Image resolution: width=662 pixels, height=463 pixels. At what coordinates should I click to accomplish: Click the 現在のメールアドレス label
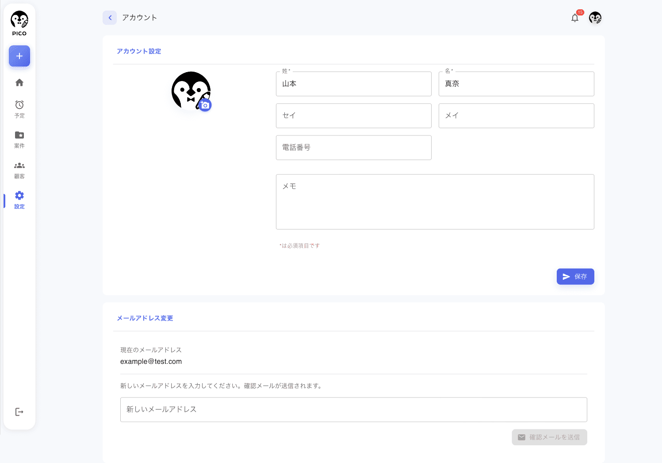[151, 350]
